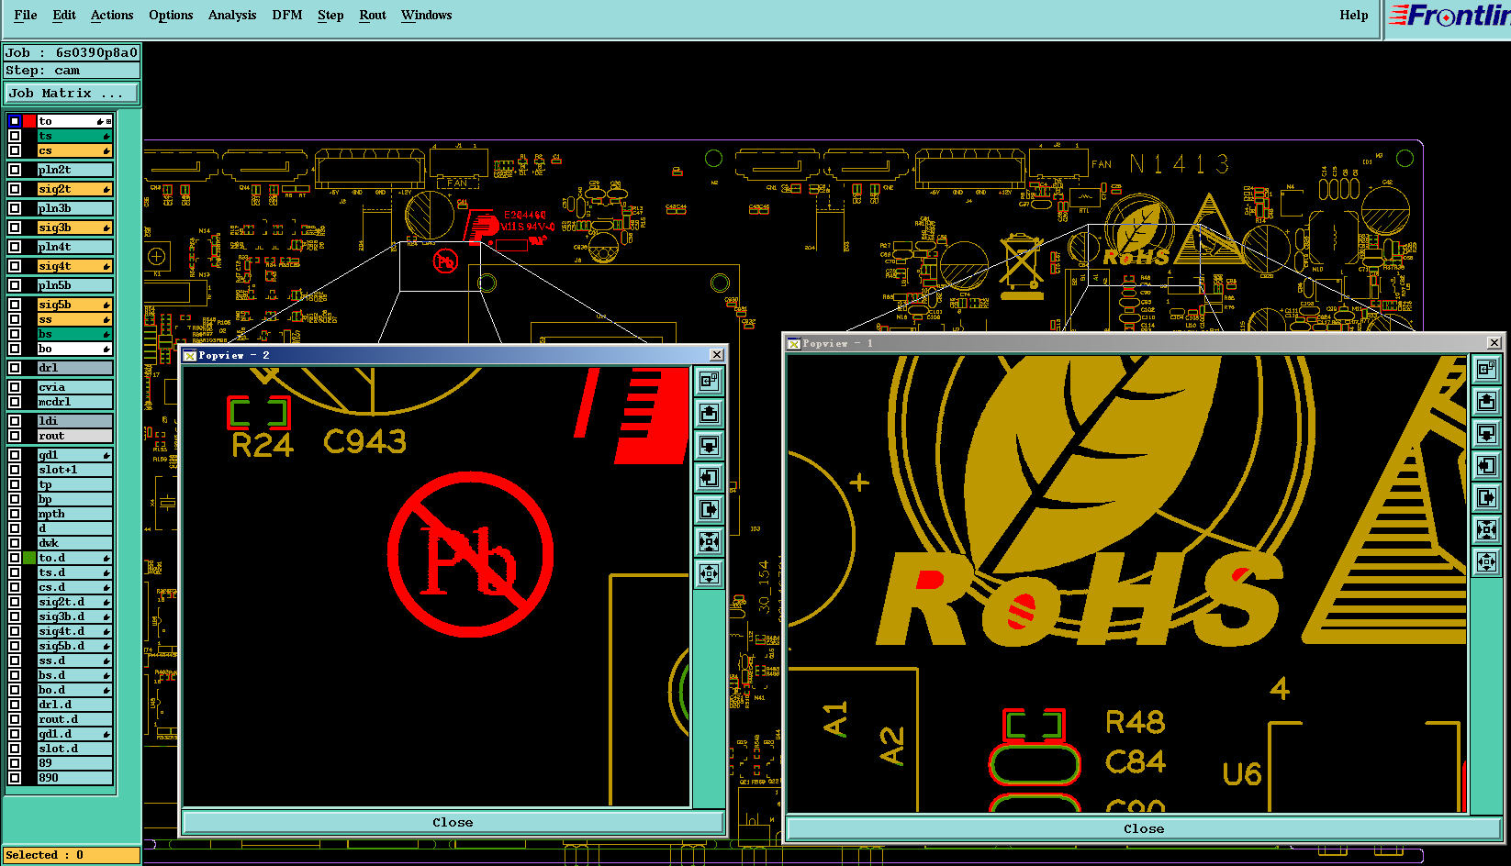Click the hand marker on the 'sig2t' layer
Viewport: 1511px width, 866px height.
click(106, 189)
